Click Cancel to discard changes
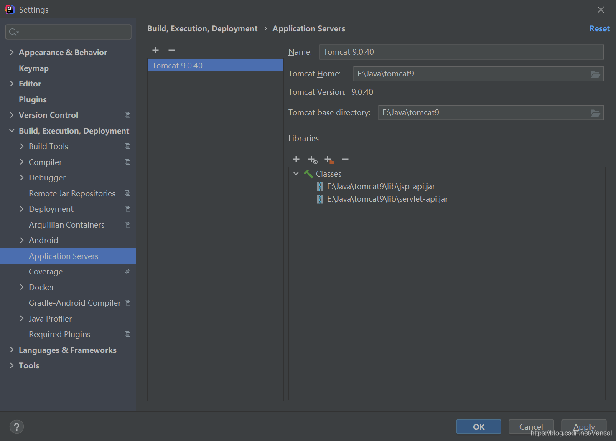The height and width of the screenshot is (441, 616). pos(531,427)
